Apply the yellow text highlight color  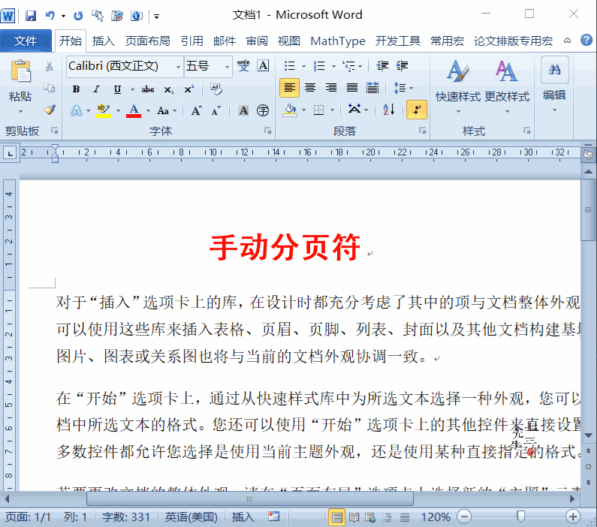[x=103, y=110]
